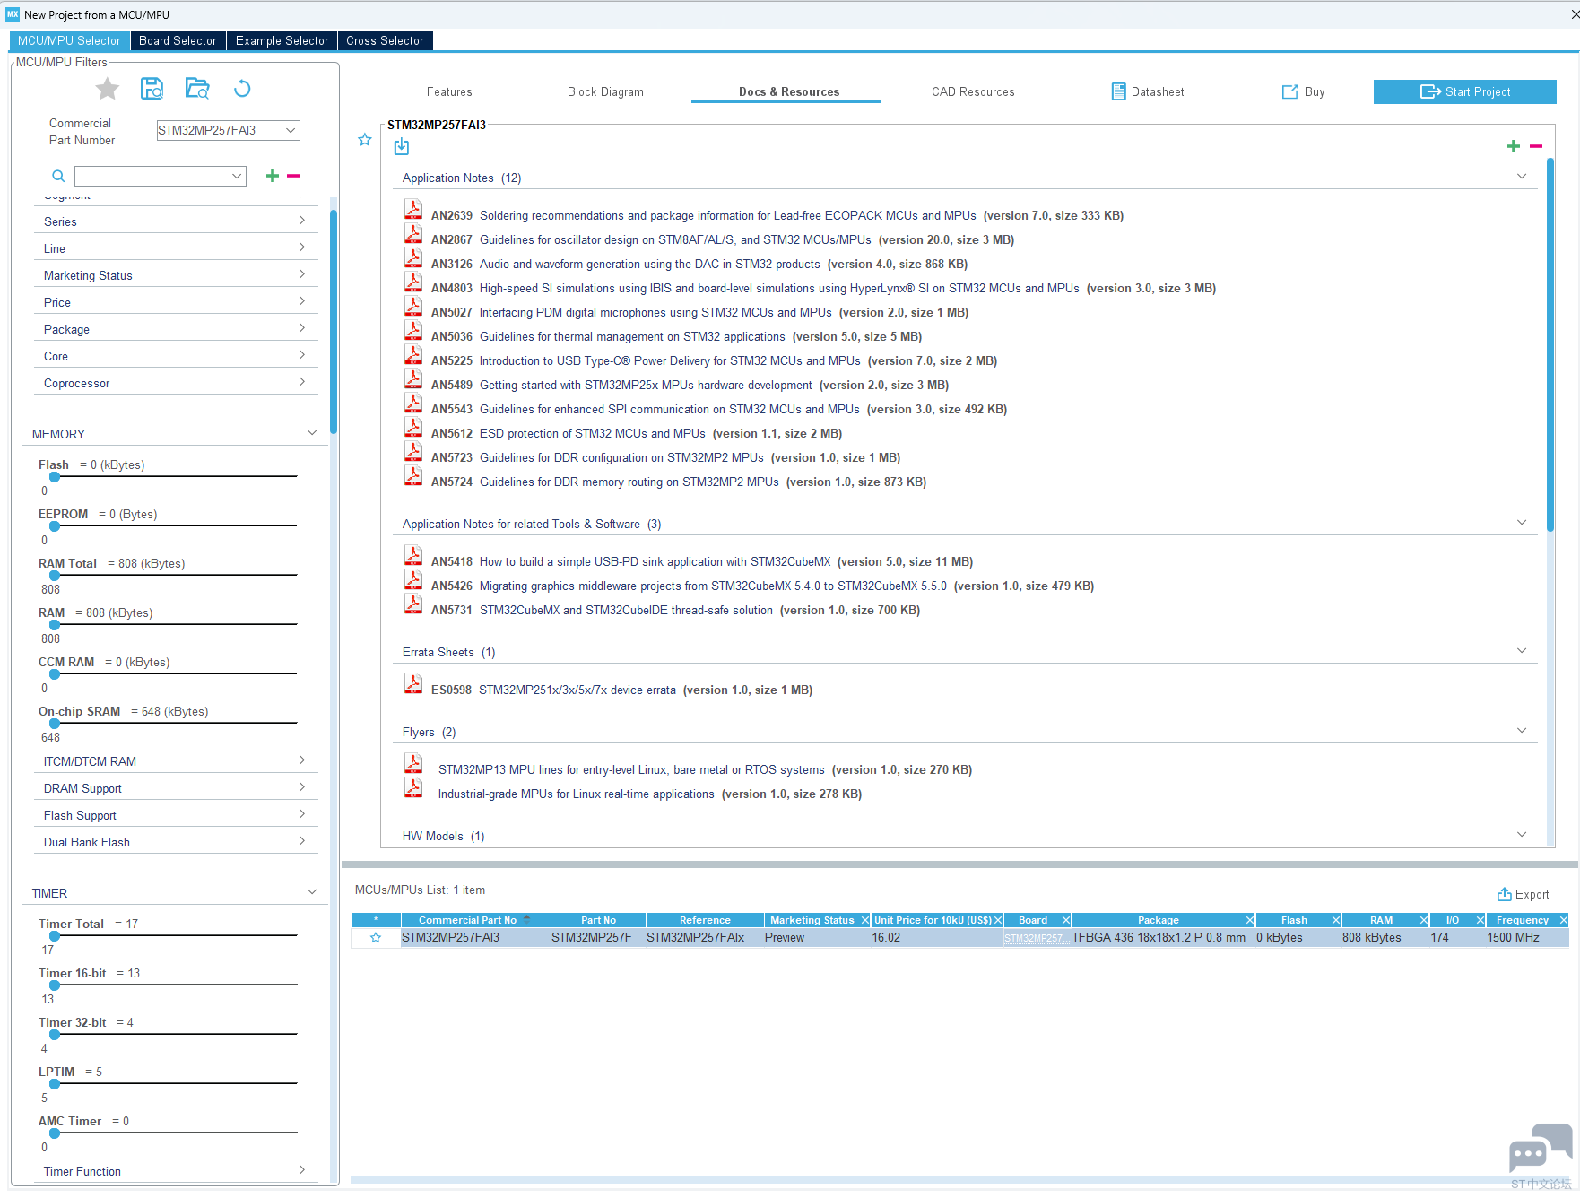Collapse all filters red minus icon
This screenshot has height=1198, width=1580.
(293, 176)
